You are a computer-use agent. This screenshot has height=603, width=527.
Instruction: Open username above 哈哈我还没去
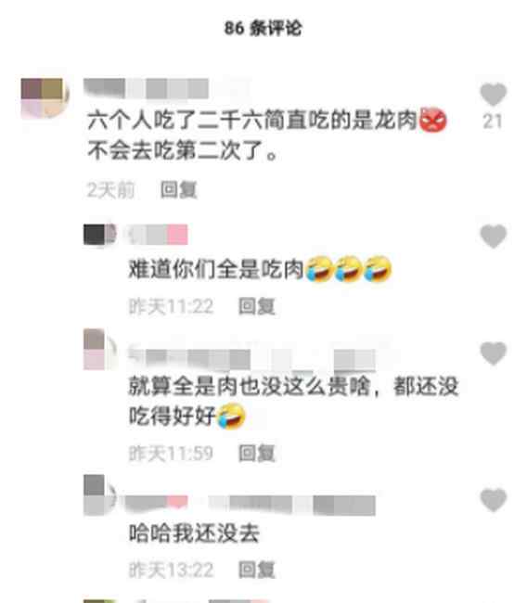(250, 505)
